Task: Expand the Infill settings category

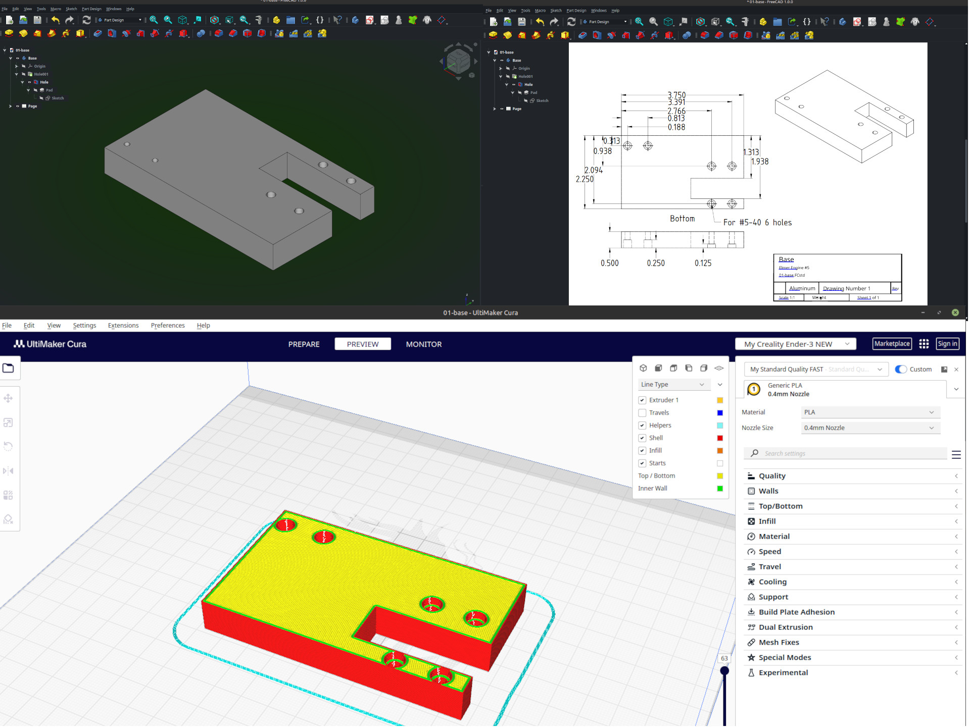Action: 853,522
